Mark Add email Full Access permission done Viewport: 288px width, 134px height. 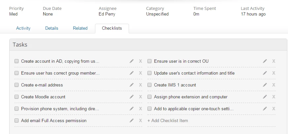[x=16, y=120]
